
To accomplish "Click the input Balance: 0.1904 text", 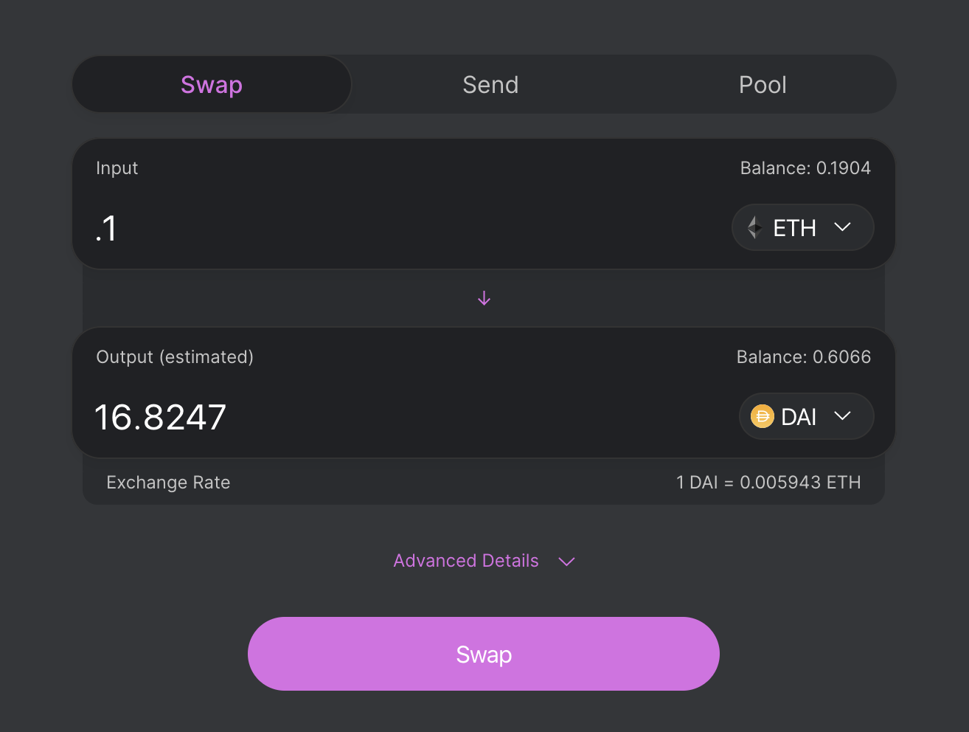I will point(805,168).
